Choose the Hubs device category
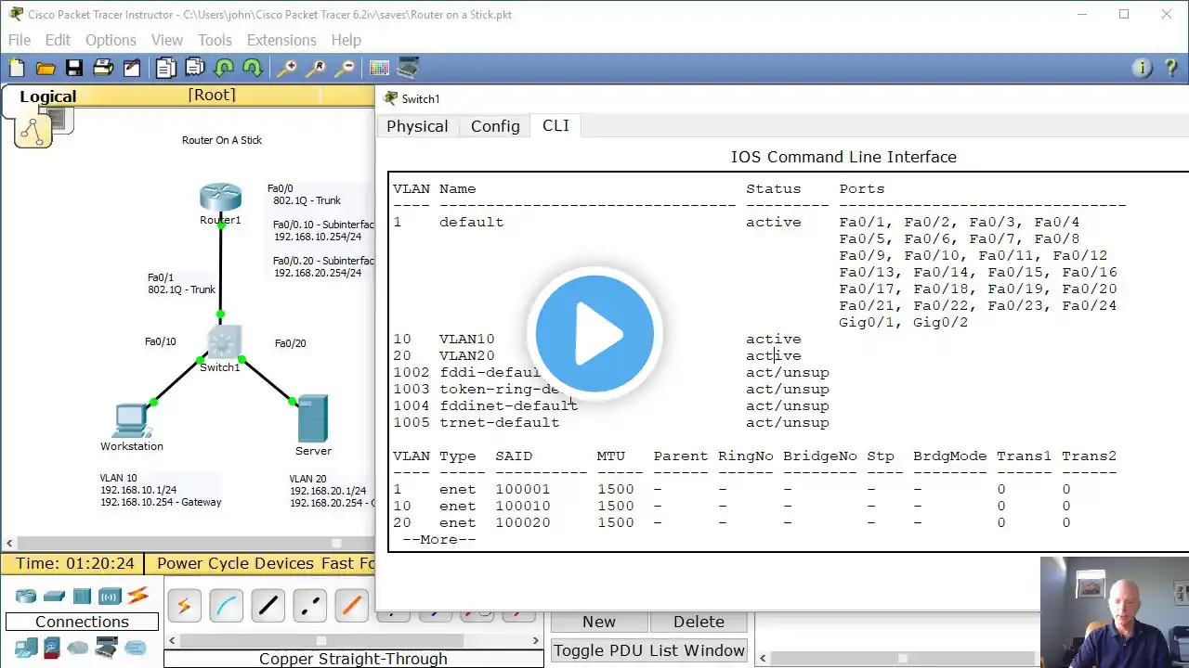Image resolution: width=1189 pixels, height=668 pixels. coord(82,597)
